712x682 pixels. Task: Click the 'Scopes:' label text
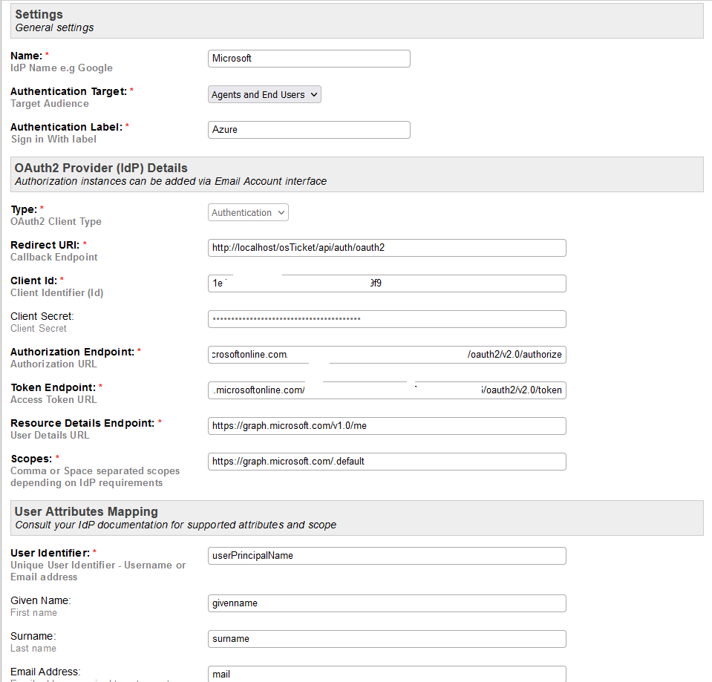pyautogui.click(x=30, y=459)
